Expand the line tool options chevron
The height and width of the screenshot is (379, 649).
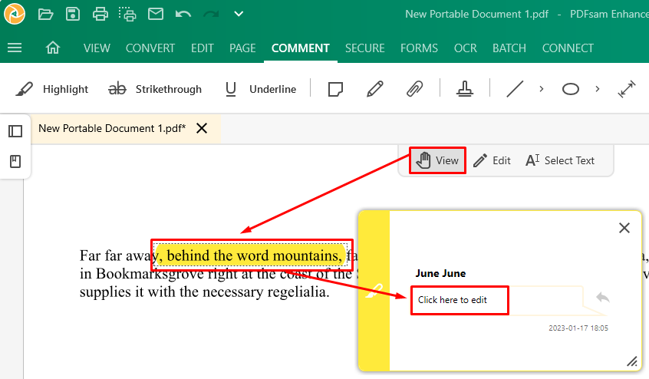(542, 89)
